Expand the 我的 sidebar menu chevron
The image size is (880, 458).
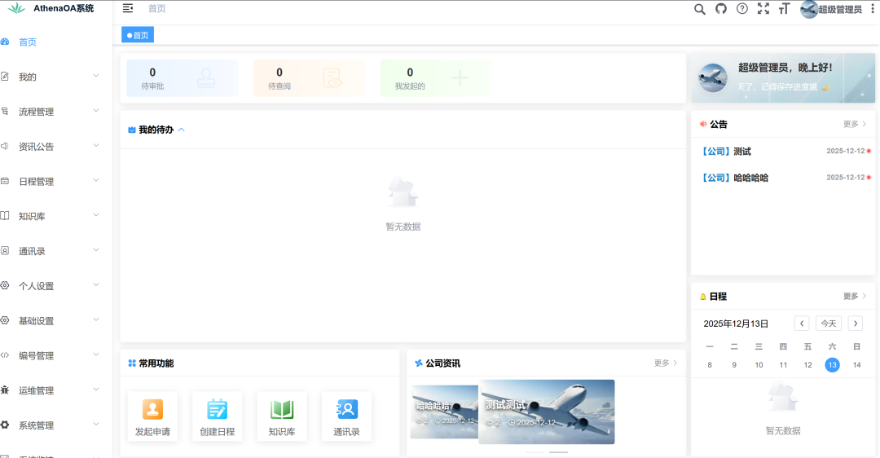click(x=96, y=76)
